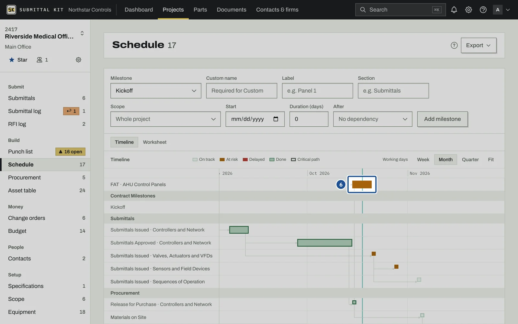Open the Start date calendar picker icon

tap(276, 119)
